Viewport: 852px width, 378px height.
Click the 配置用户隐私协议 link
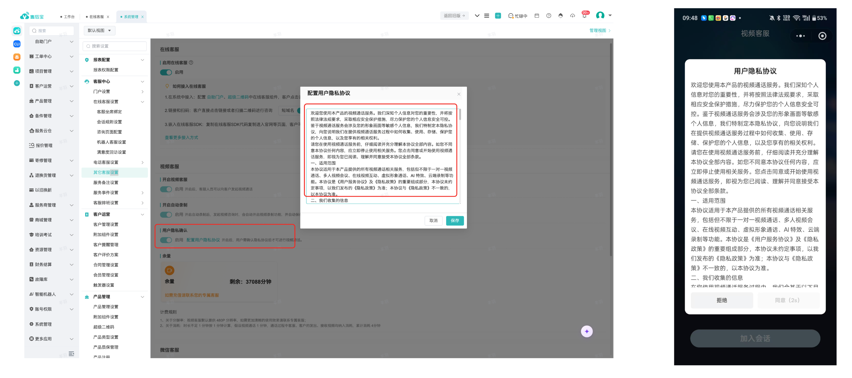point(203,240)
